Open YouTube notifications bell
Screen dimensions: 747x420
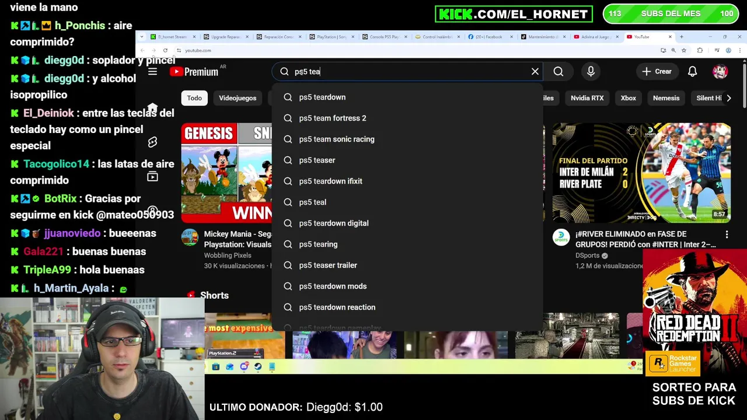tap(692, 72)
